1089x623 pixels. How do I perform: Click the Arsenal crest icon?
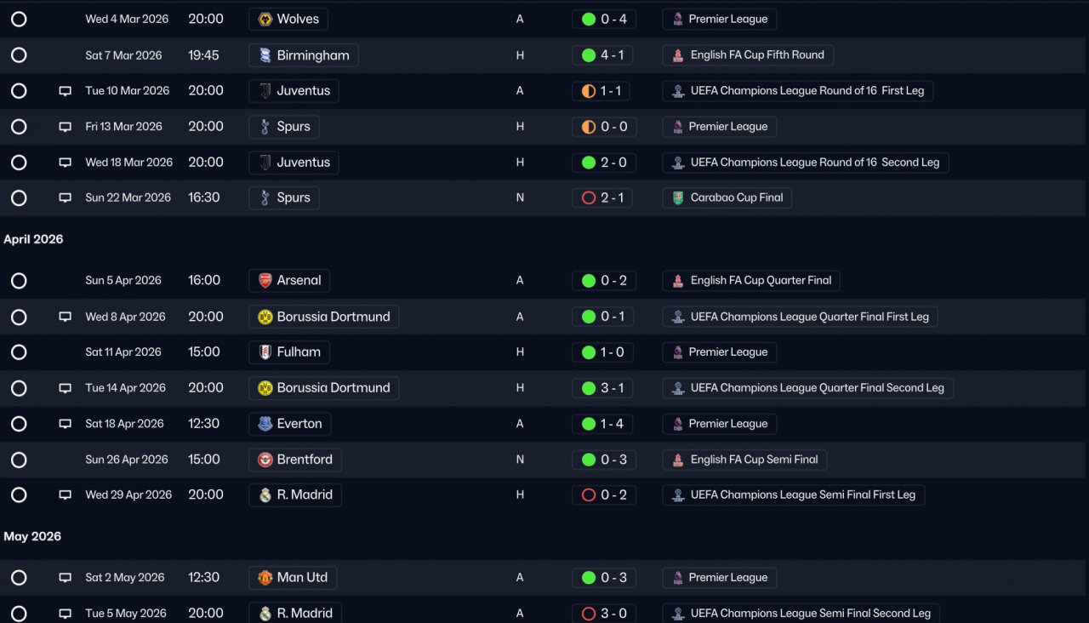point(265,280)
